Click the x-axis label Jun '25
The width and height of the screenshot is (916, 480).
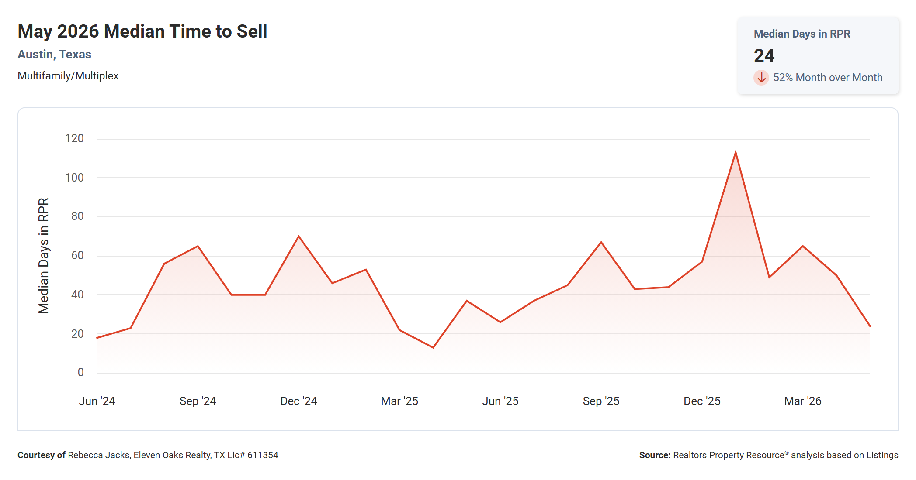[500, 401]
